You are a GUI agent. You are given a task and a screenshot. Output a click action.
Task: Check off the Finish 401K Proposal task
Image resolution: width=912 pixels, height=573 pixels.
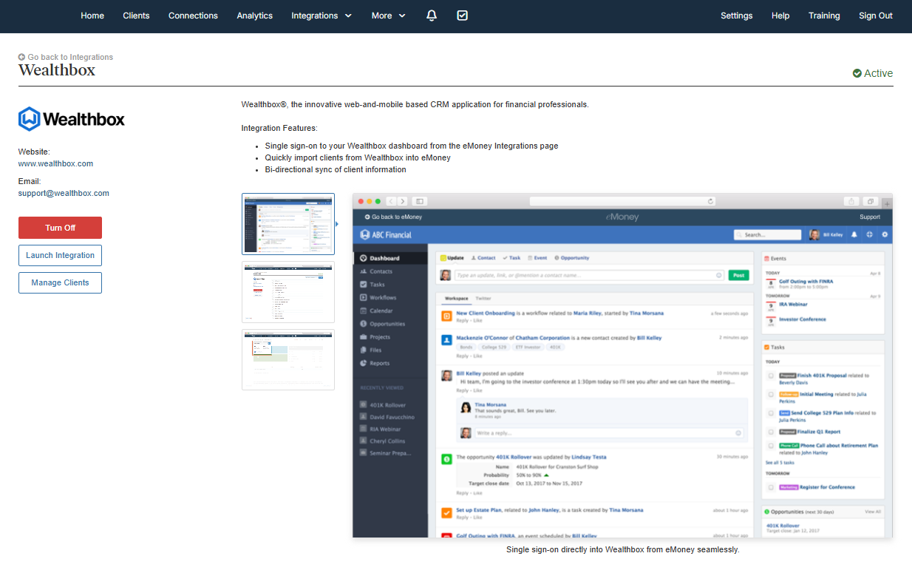(771, 376)
